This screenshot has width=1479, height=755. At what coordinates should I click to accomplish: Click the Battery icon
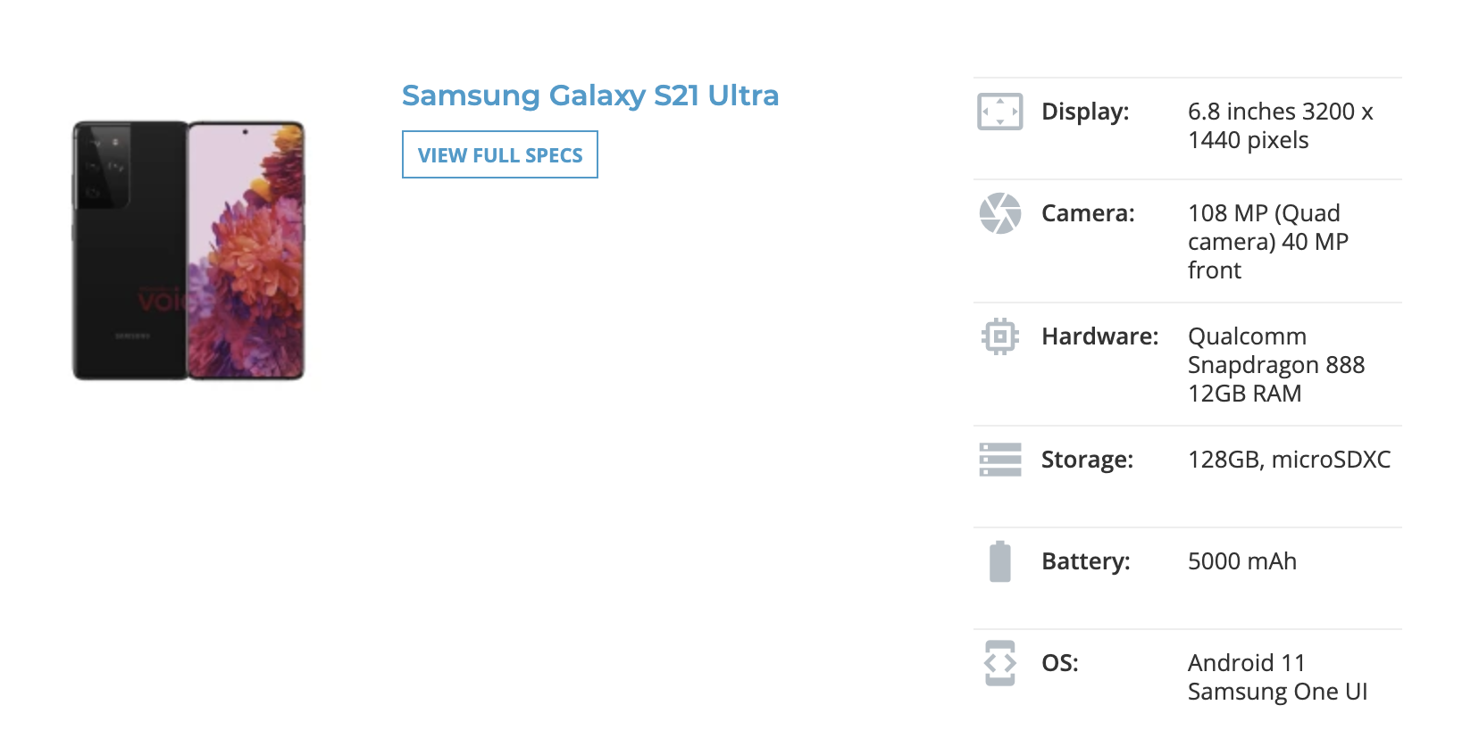(999, 561)
